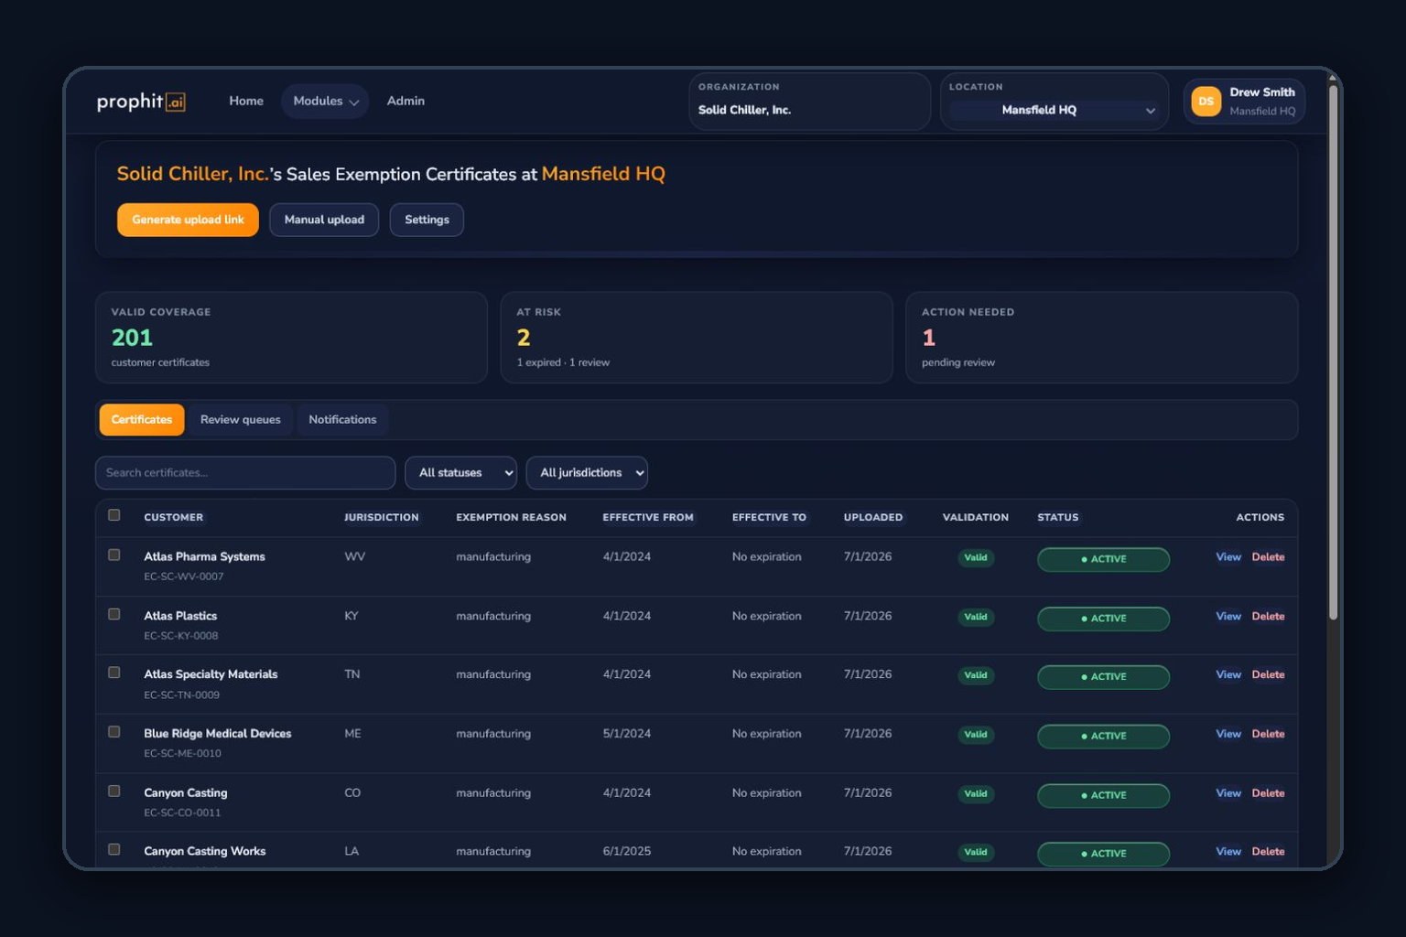Click the Atlas Specialty Materials customer name
The image size is (1406, 937).
click(211, 674)
